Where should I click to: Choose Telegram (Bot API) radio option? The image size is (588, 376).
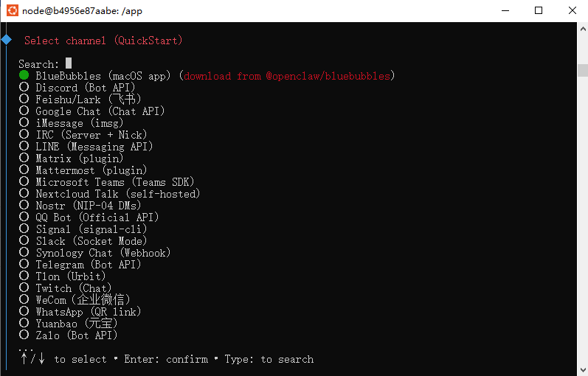(x=24, y=264)
